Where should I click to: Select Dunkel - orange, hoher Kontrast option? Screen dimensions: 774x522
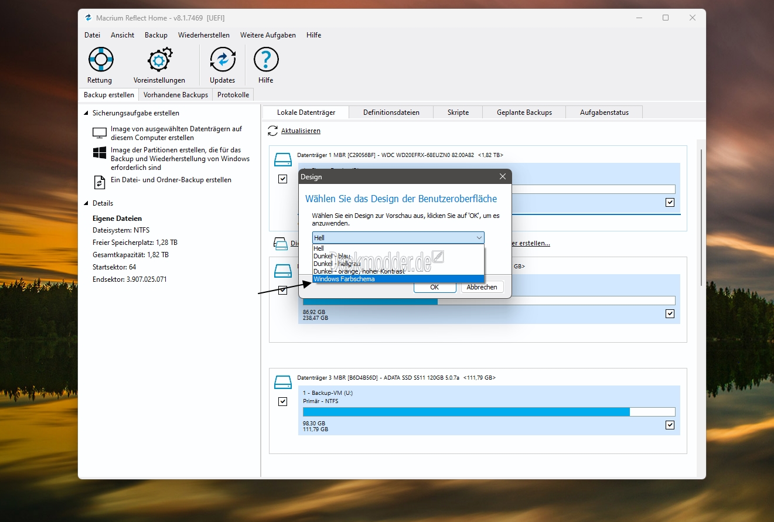(x=398, y=271)
